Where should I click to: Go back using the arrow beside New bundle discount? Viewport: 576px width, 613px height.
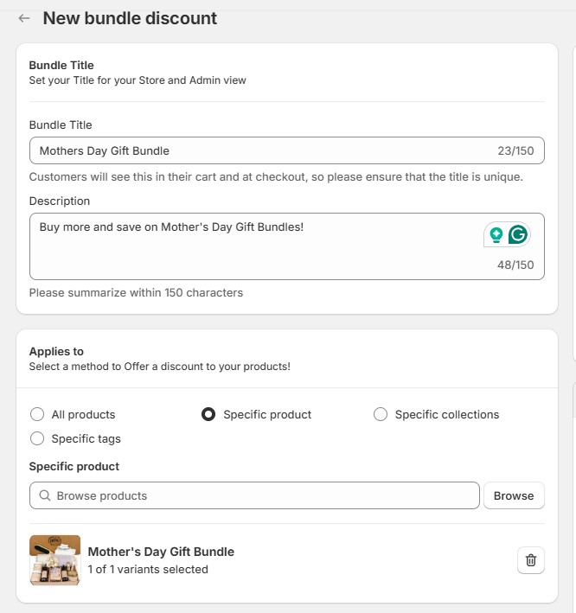[x=24, y=18]
